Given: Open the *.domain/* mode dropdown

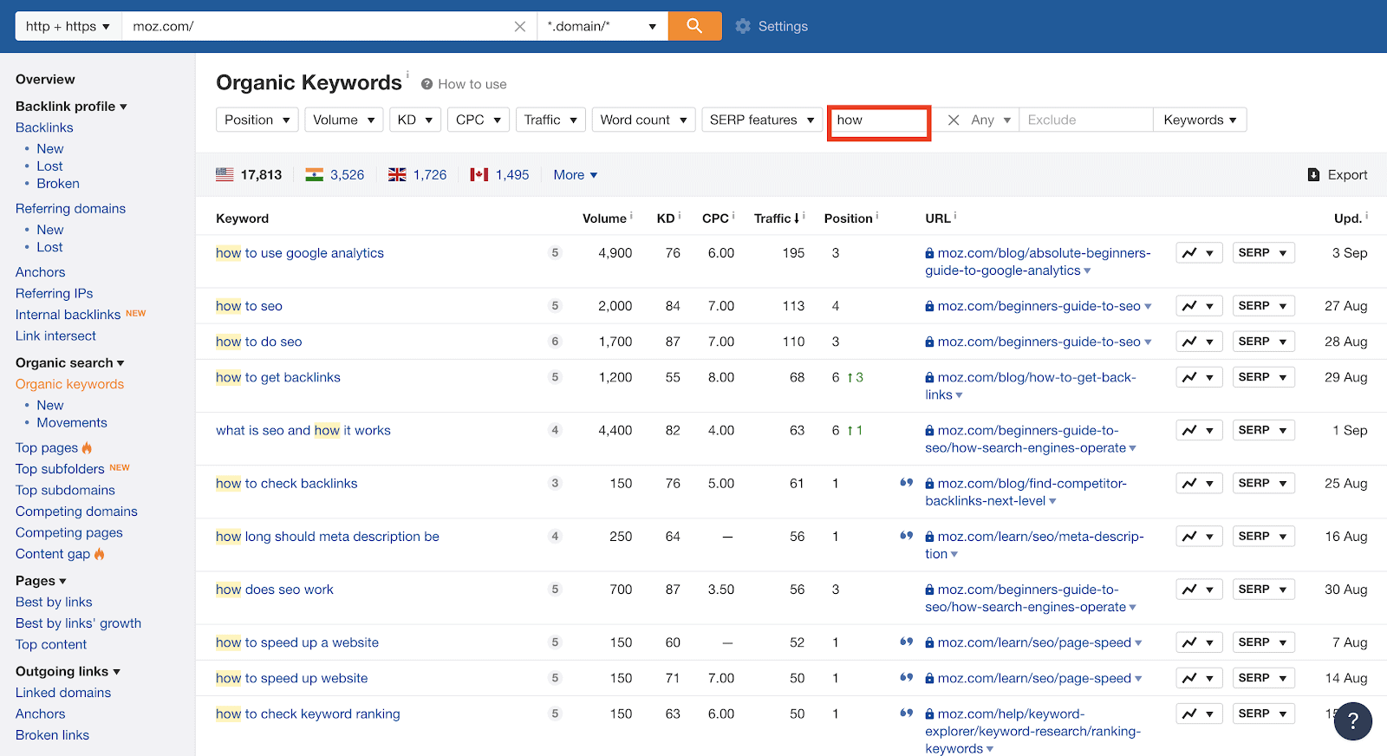Looking at the screenshot, I should [x=602, y=26].
